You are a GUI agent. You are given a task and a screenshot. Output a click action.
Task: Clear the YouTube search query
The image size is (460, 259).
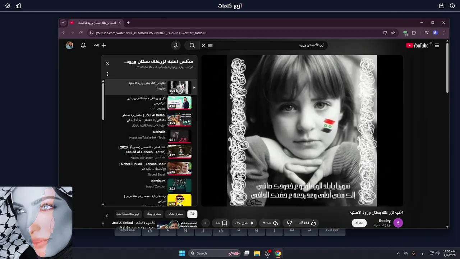coord(203,45)
